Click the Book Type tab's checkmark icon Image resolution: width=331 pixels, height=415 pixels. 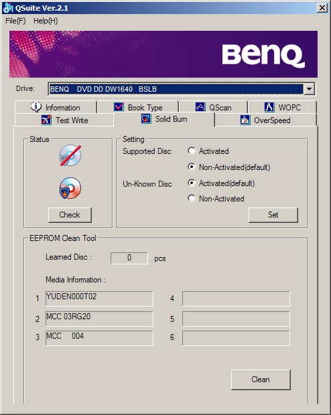(x=119, y=107)
